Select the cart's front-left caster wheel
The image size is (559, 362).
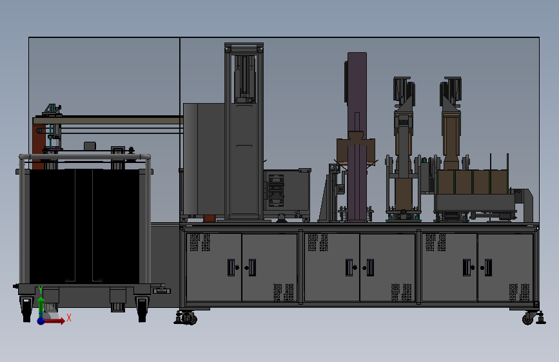pos(26,309)
